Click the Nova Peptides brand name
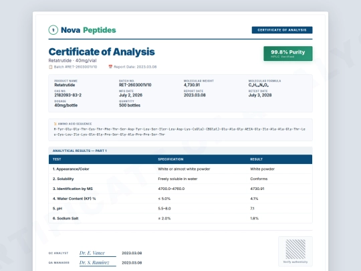This screenshot has height=271, width=361. pyautogui.click(x=88, y=30)
